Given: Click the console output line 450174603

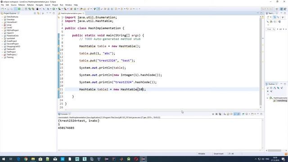Looking at the screenshot, I should [x=66, y=128].
